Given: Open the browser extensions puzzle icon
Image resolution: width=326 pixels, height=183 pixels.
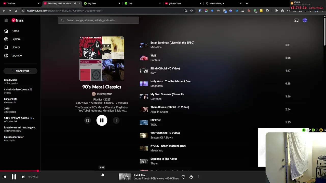Looking at the screenshot, I should coord(267,11).
